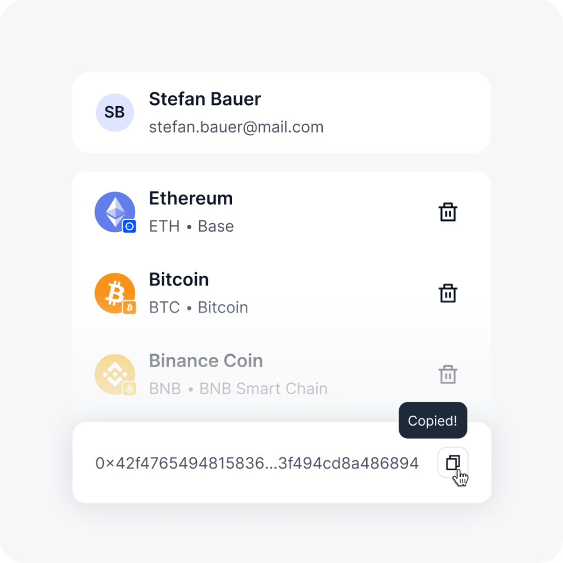Click the Copied! tooltip

pos(433,420)
